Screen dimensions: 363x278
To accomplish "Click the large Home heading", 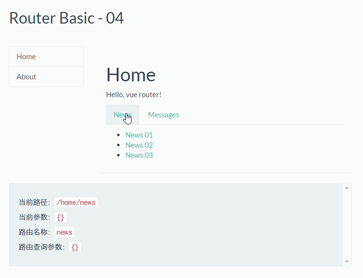I will point(131,75).
